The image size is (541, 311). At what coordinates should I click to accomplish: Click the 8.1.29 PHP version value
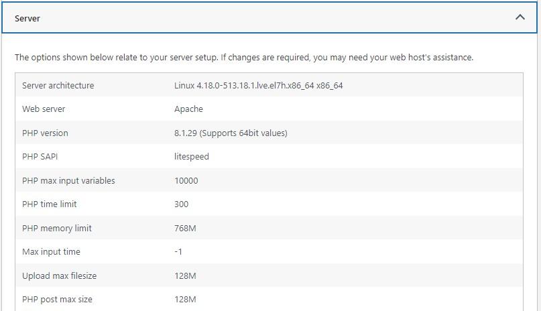(231, 133)
